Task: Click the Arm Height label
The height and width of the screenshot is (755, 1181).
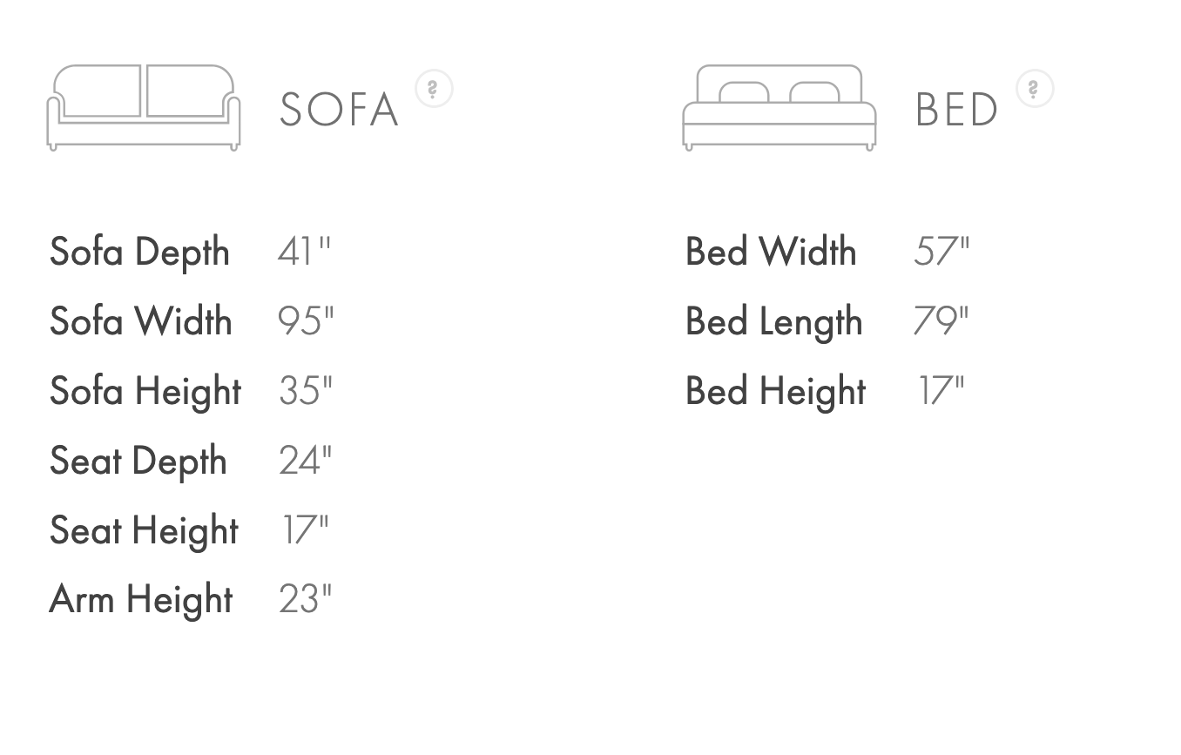Action: pyautogui.click(x=141, y=599)
